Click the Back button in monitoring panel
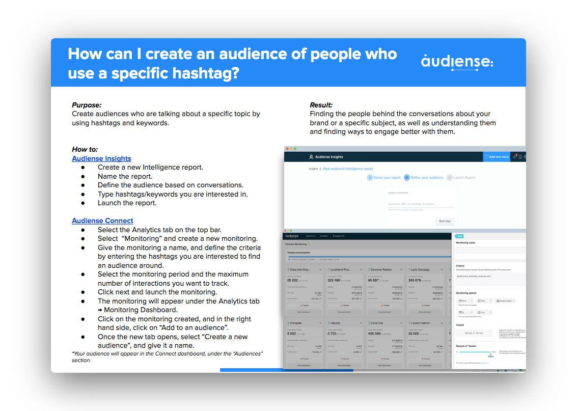 coord(459,236)
